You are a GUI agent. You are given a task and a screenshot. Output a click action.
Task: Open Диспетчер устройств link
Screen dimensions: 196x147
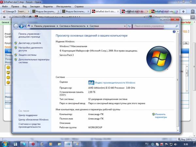(30, 43)
